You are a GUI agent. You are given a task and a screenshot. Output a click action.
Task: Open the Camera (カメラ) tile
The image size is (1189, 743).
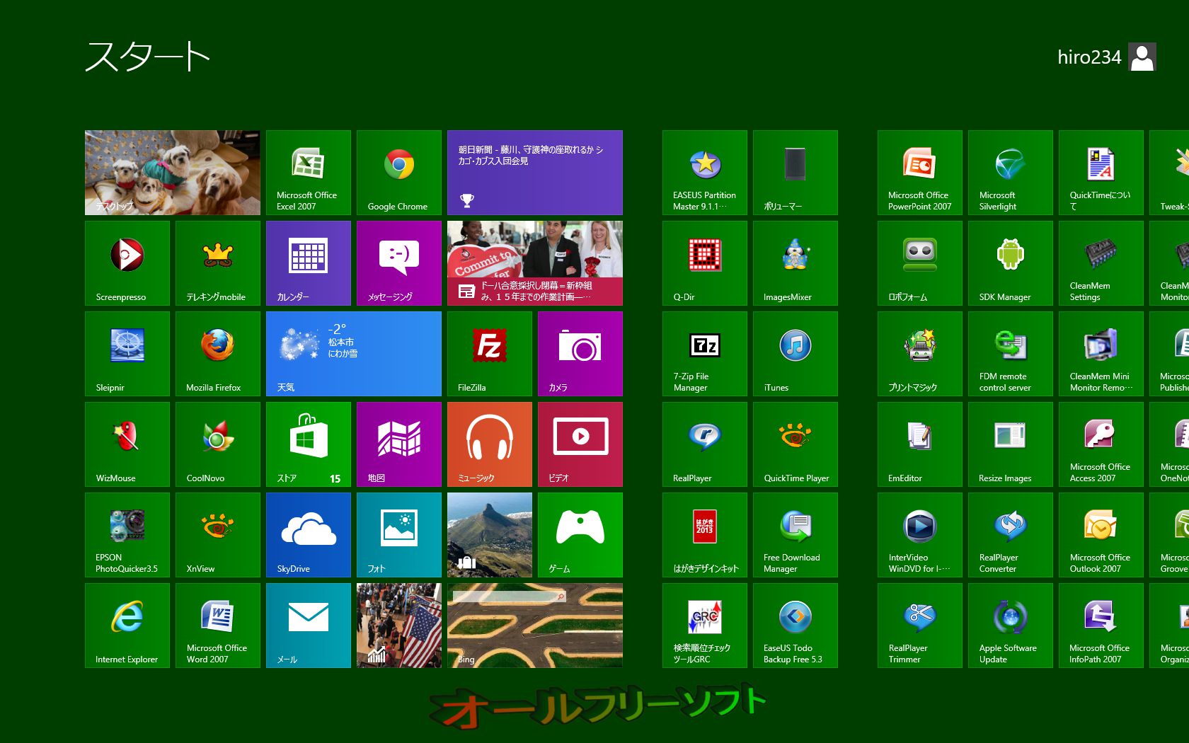tap(580, 354)
